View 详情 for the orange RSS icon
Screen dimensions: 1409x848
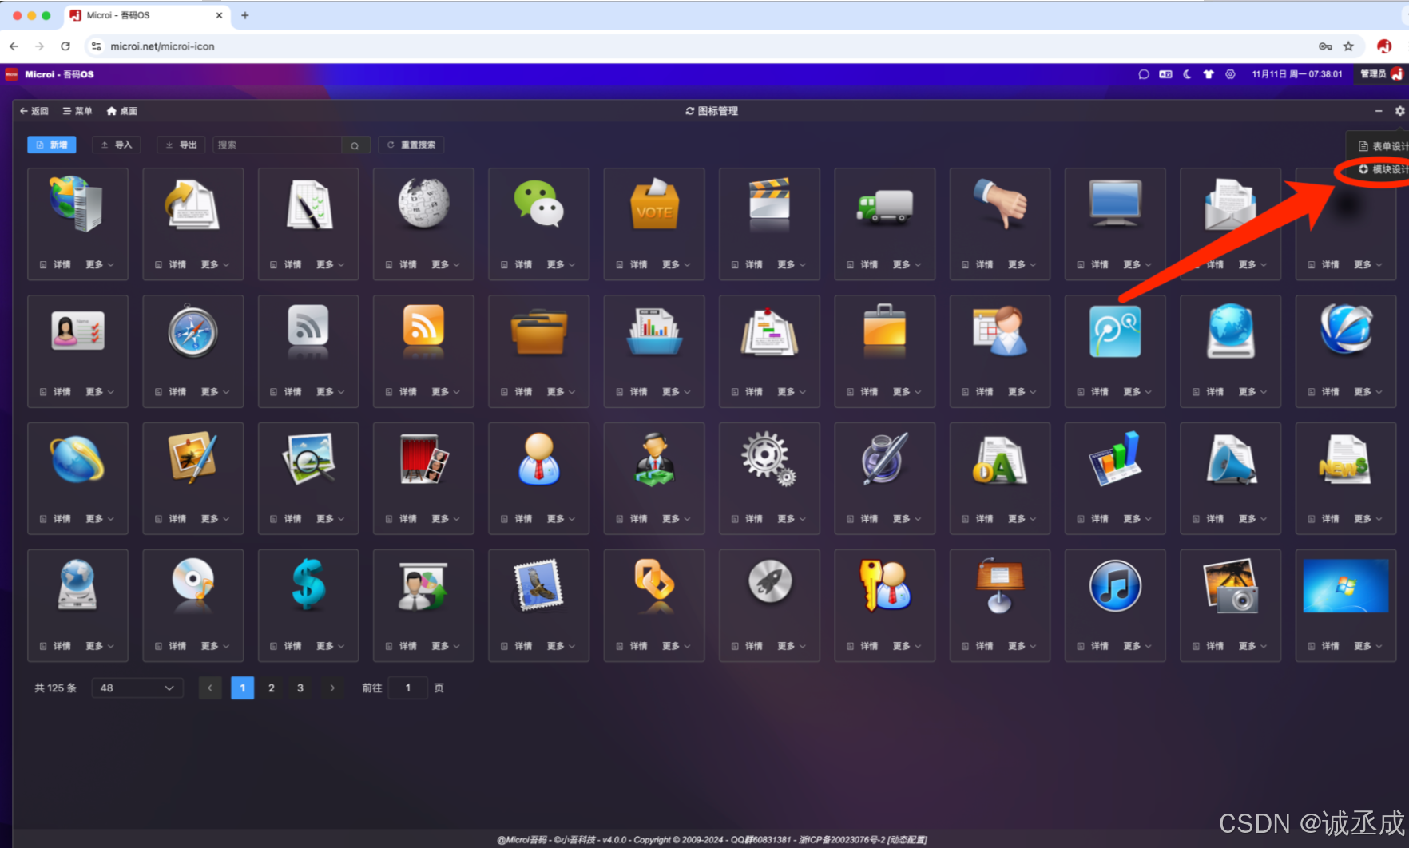(402, 392)
